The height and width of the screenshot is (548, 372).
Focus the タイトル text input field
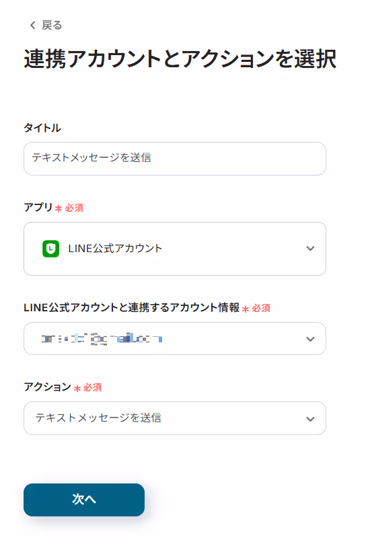(175, 159)
